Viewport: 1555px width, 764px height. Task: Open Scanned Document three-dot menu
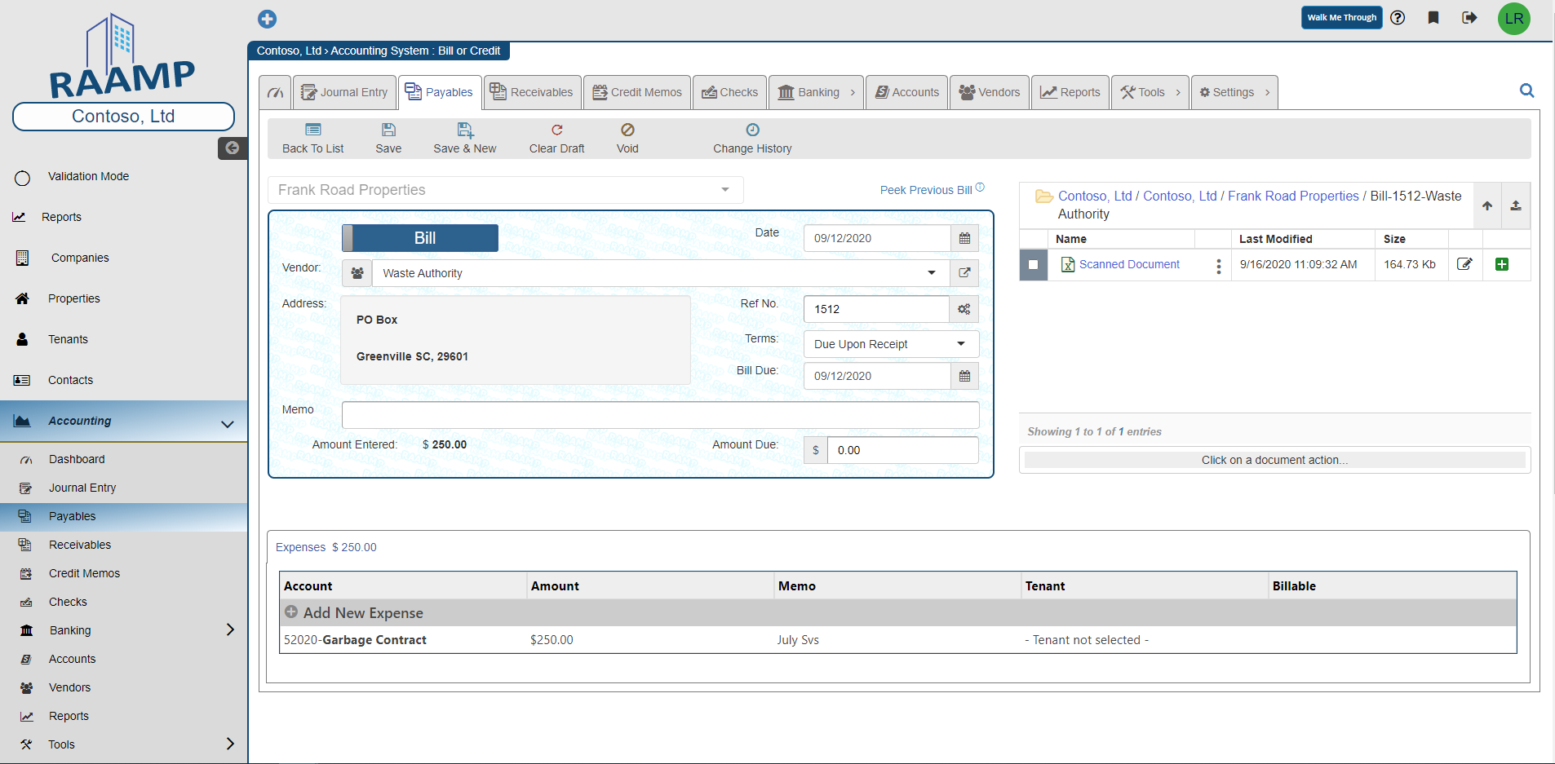click(x=1219, y=266)
